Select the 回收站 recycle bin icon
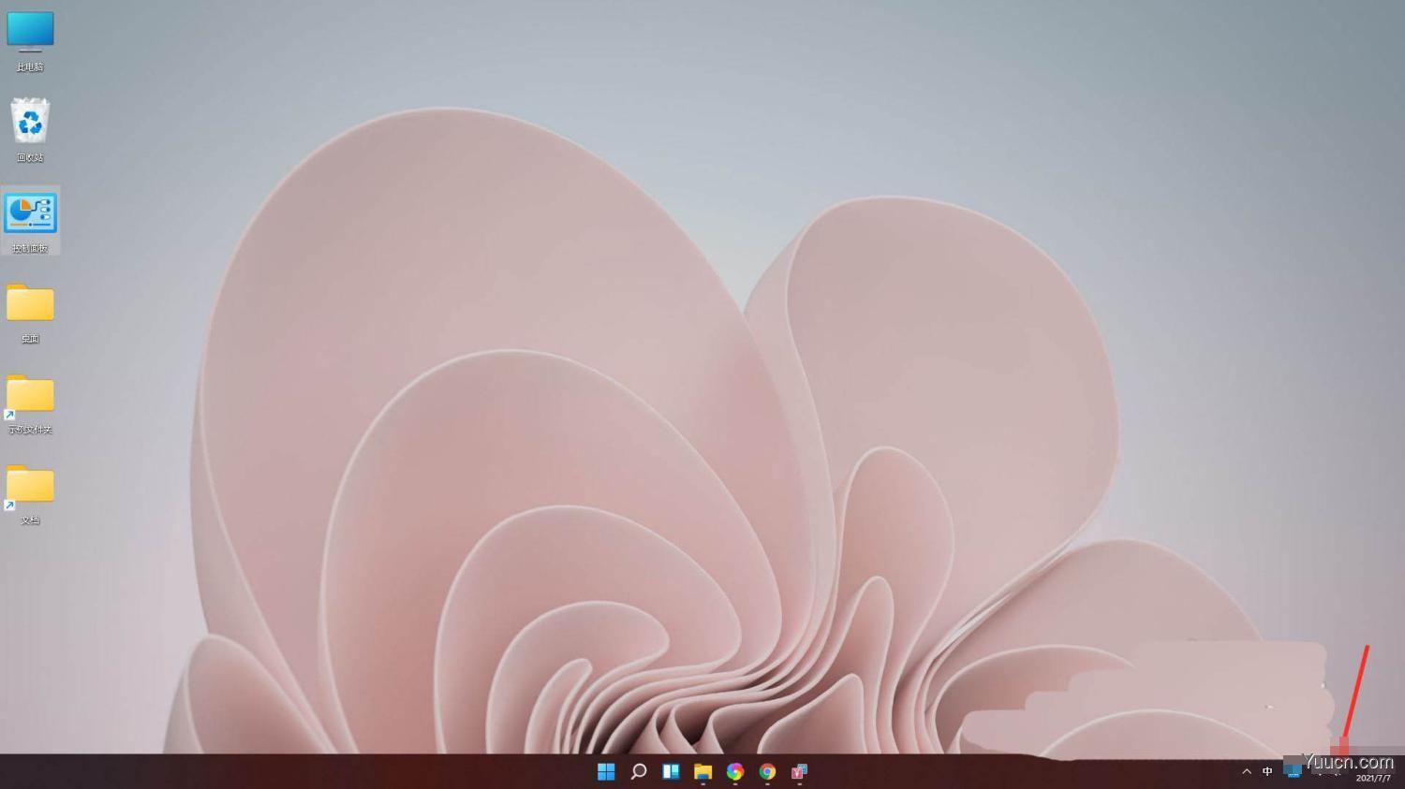This screenshot has height=789, width=1405. (x=30, y=130)
